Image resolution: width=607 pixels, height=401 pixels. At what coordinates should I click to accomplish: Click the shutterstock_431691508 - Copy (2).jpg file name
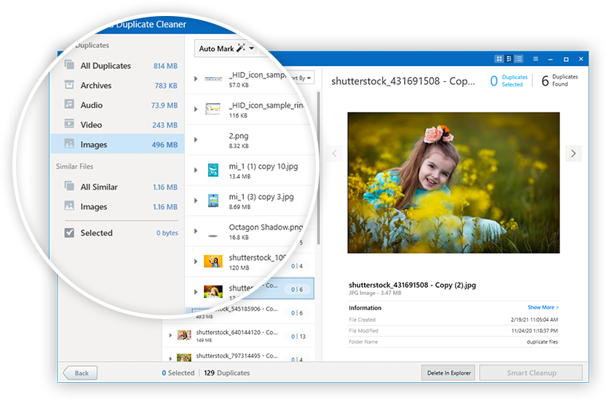click(x=412, y=285)
